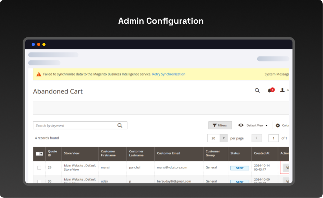Open the per page count dropdown
Viewport: 323px width, 198px height.
[223, 138]
